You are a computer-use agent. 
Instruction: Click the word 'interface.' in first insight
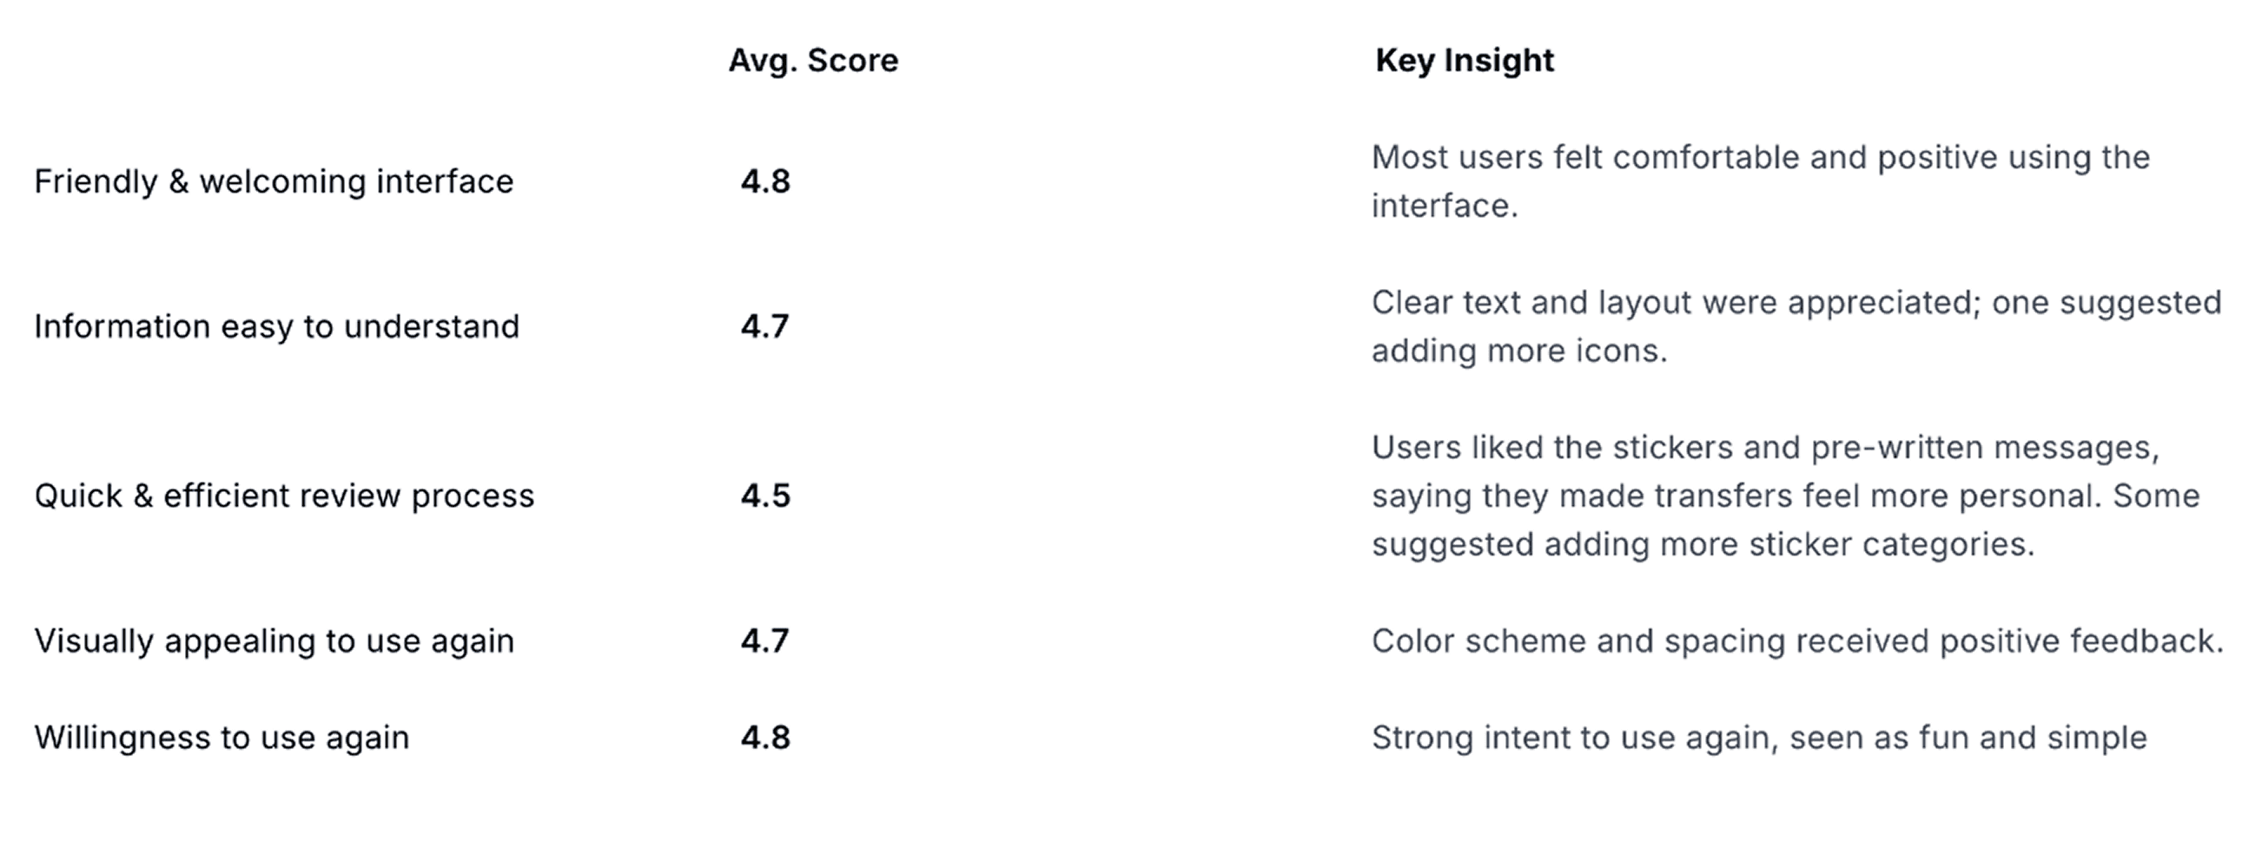(x=1445, y=207)
